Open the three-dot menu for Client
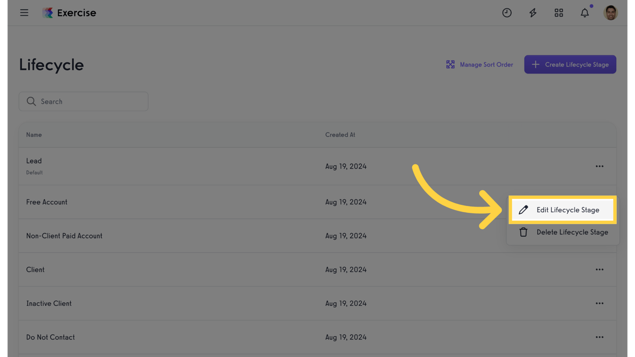This screenshot has height=357, width=635. click(599, 270)
